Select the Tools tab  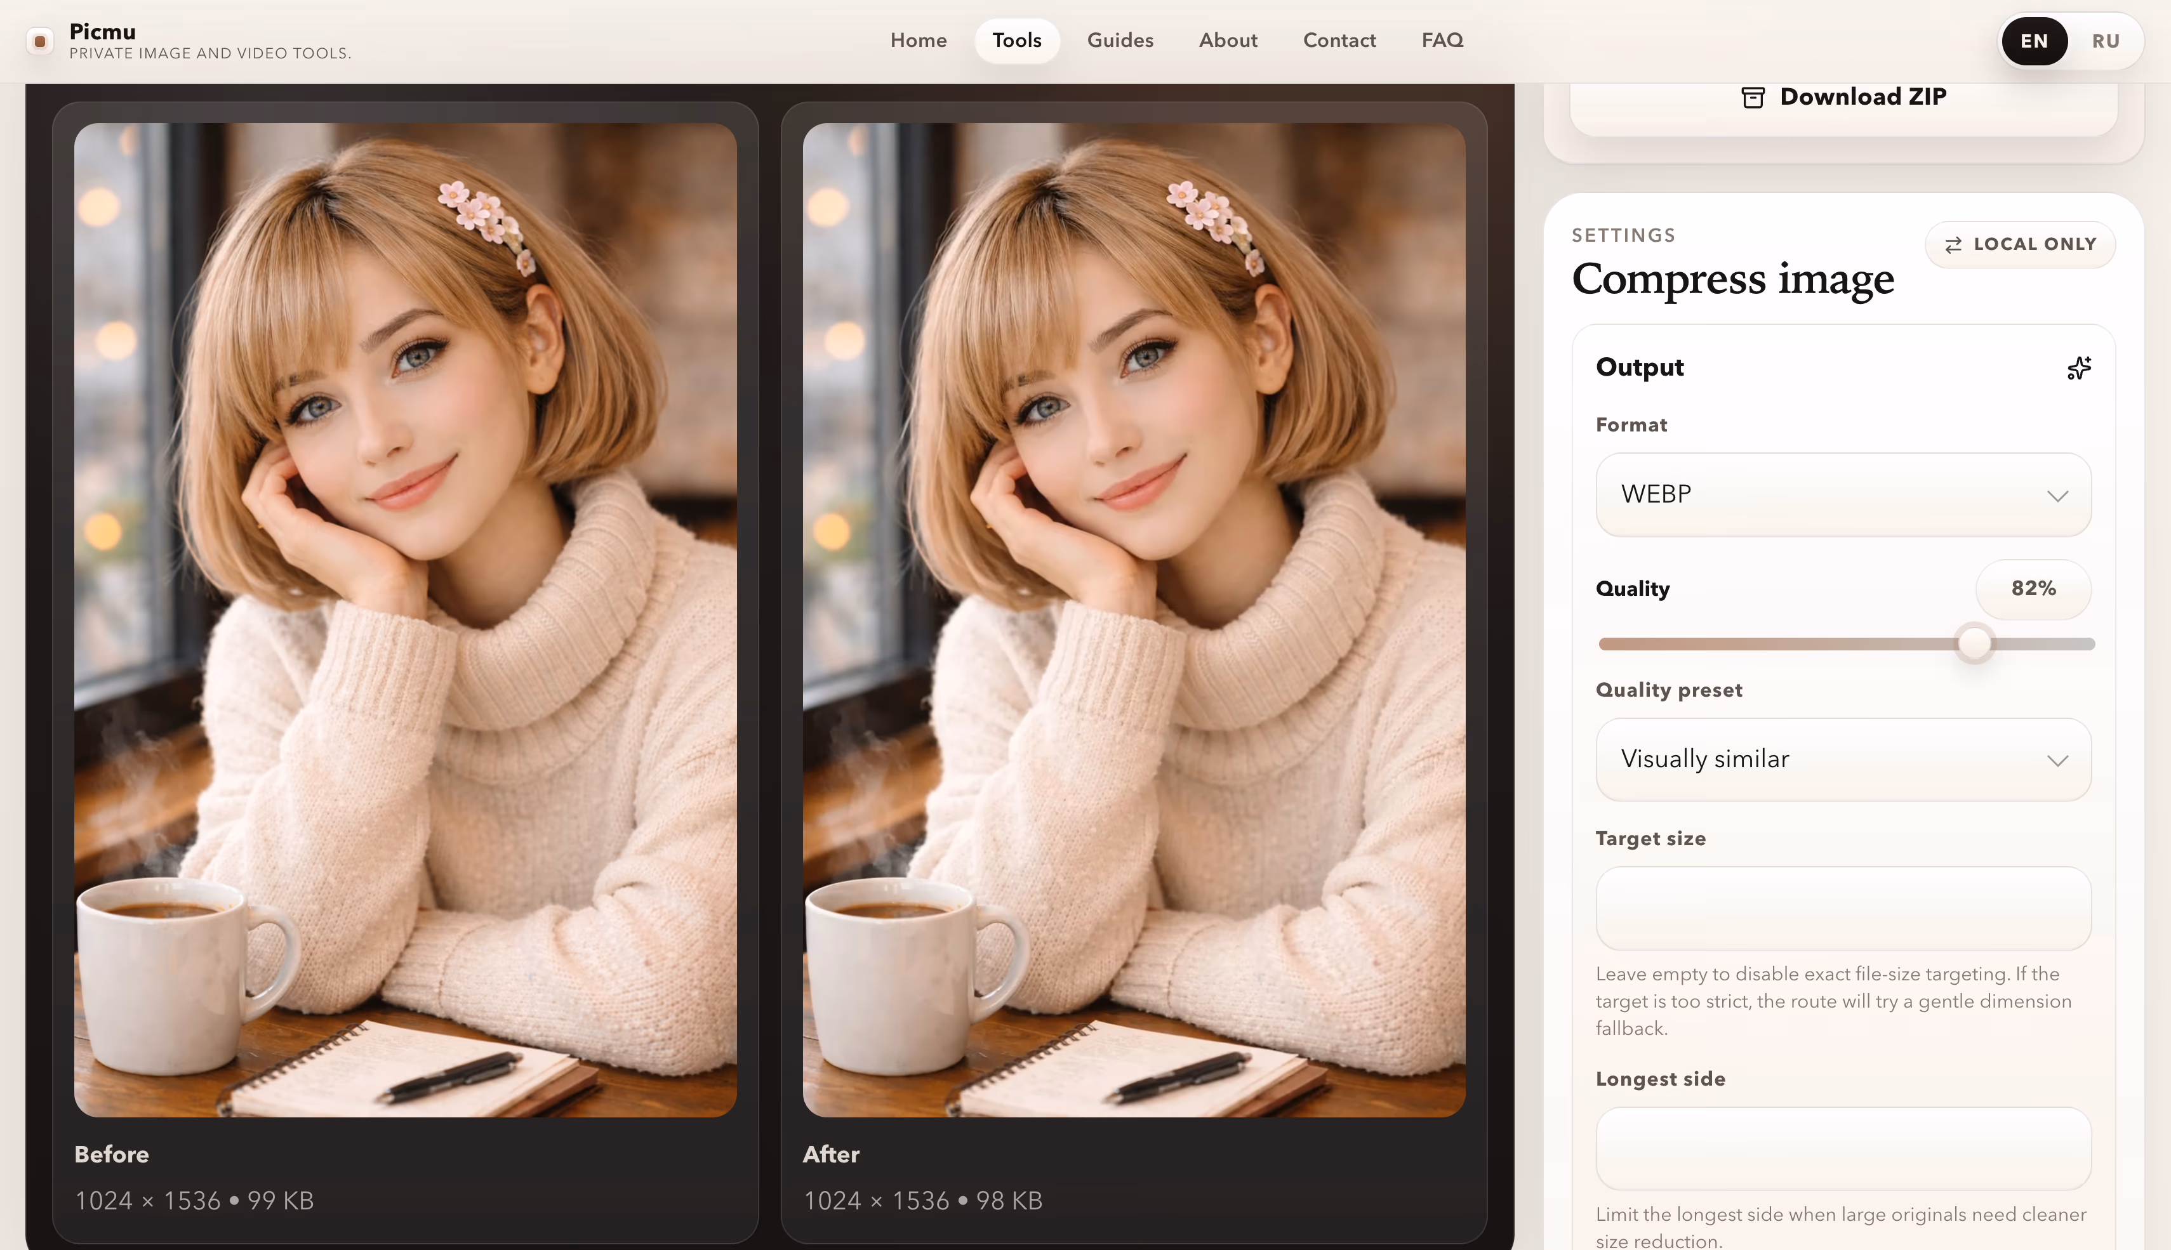point(1017,41)
